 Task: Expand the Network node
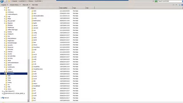tap(1, 98)
